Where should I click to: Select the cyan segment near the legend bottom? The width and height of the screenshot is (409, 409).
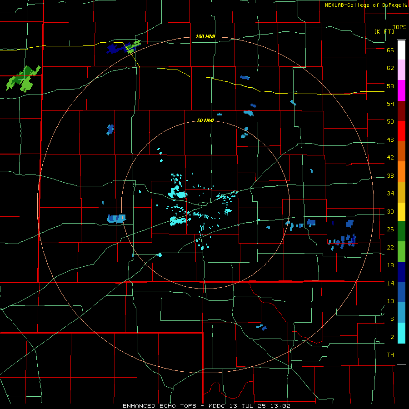401,334
